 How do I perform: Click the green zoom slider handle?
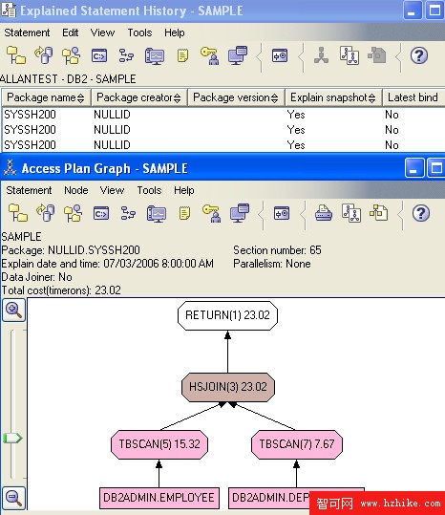12,438
